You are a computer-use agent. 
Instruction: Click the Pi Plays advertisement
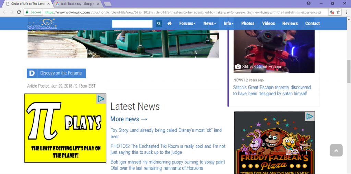[65, 128]
